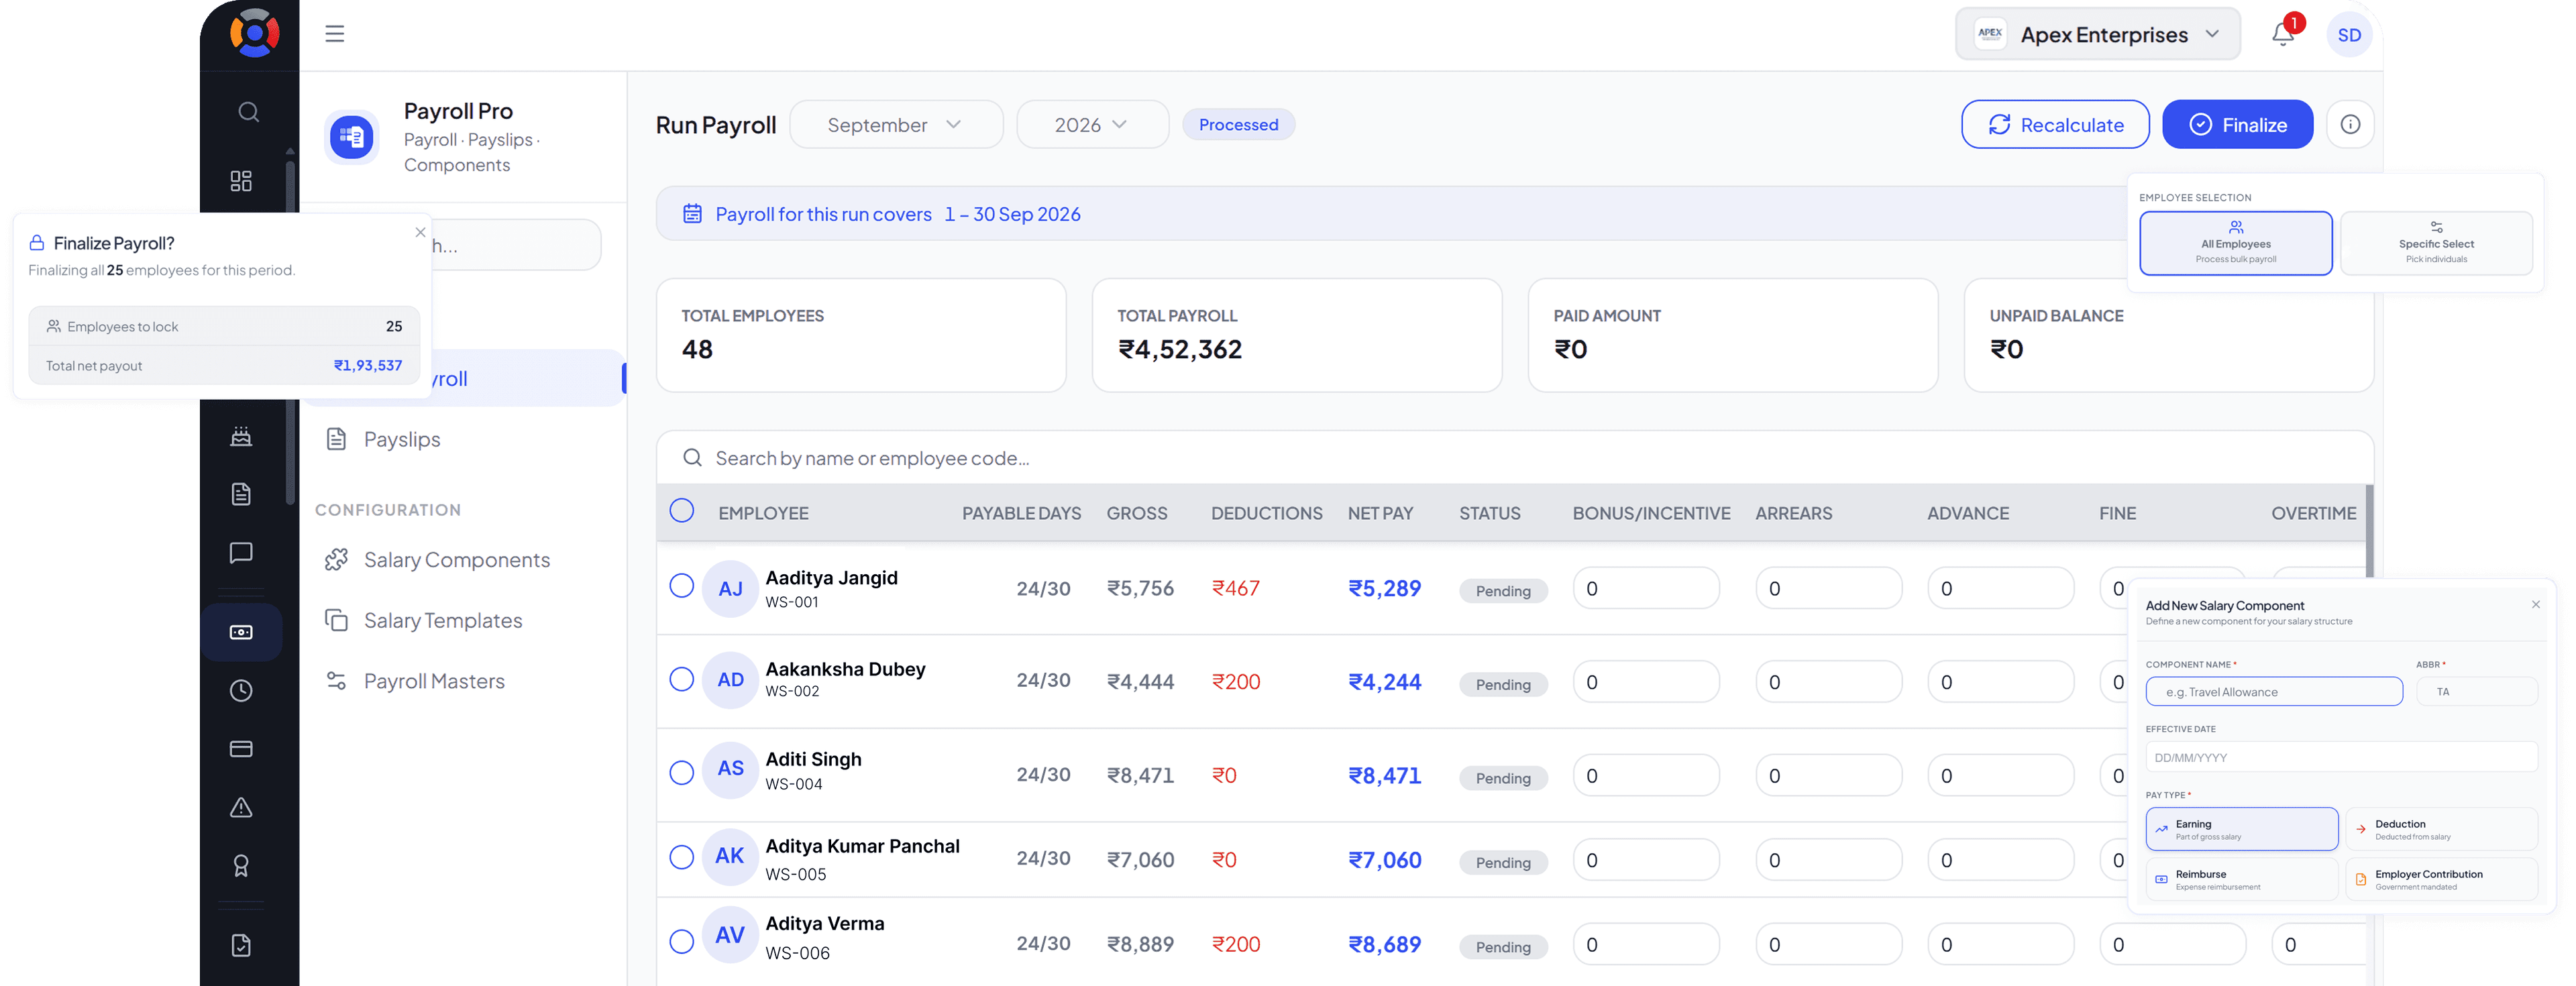This screenshot has height=986, width=2576.
Task: Focus the Effective Date input field
Action: (2341, 758)
